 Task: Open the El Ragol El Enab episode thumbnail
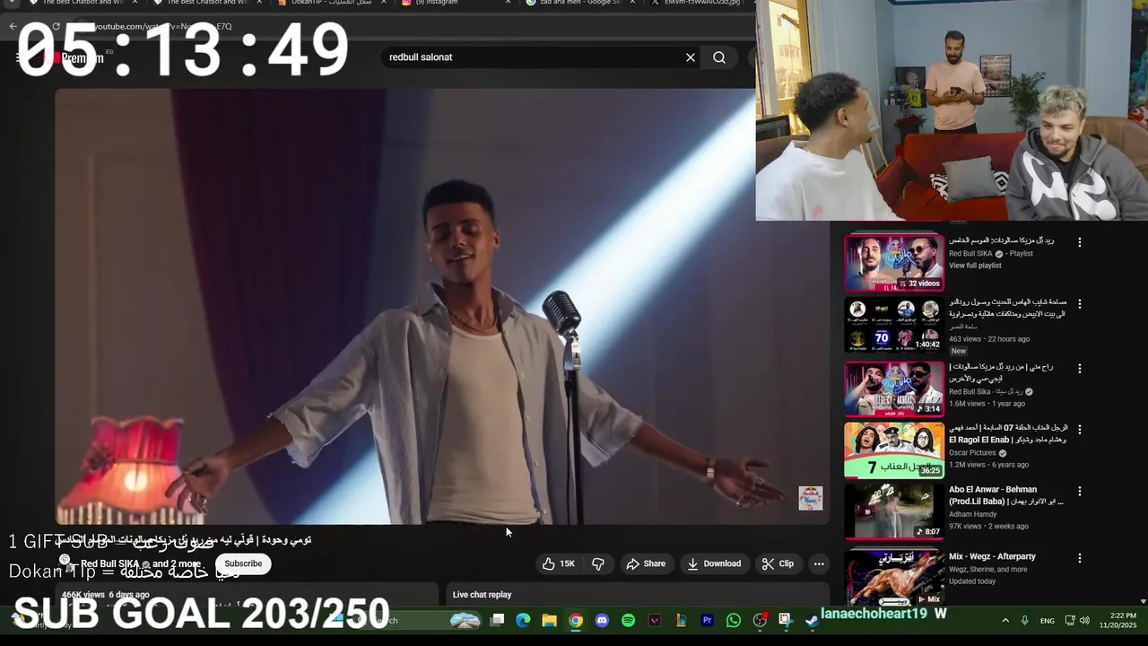point(894,450)
